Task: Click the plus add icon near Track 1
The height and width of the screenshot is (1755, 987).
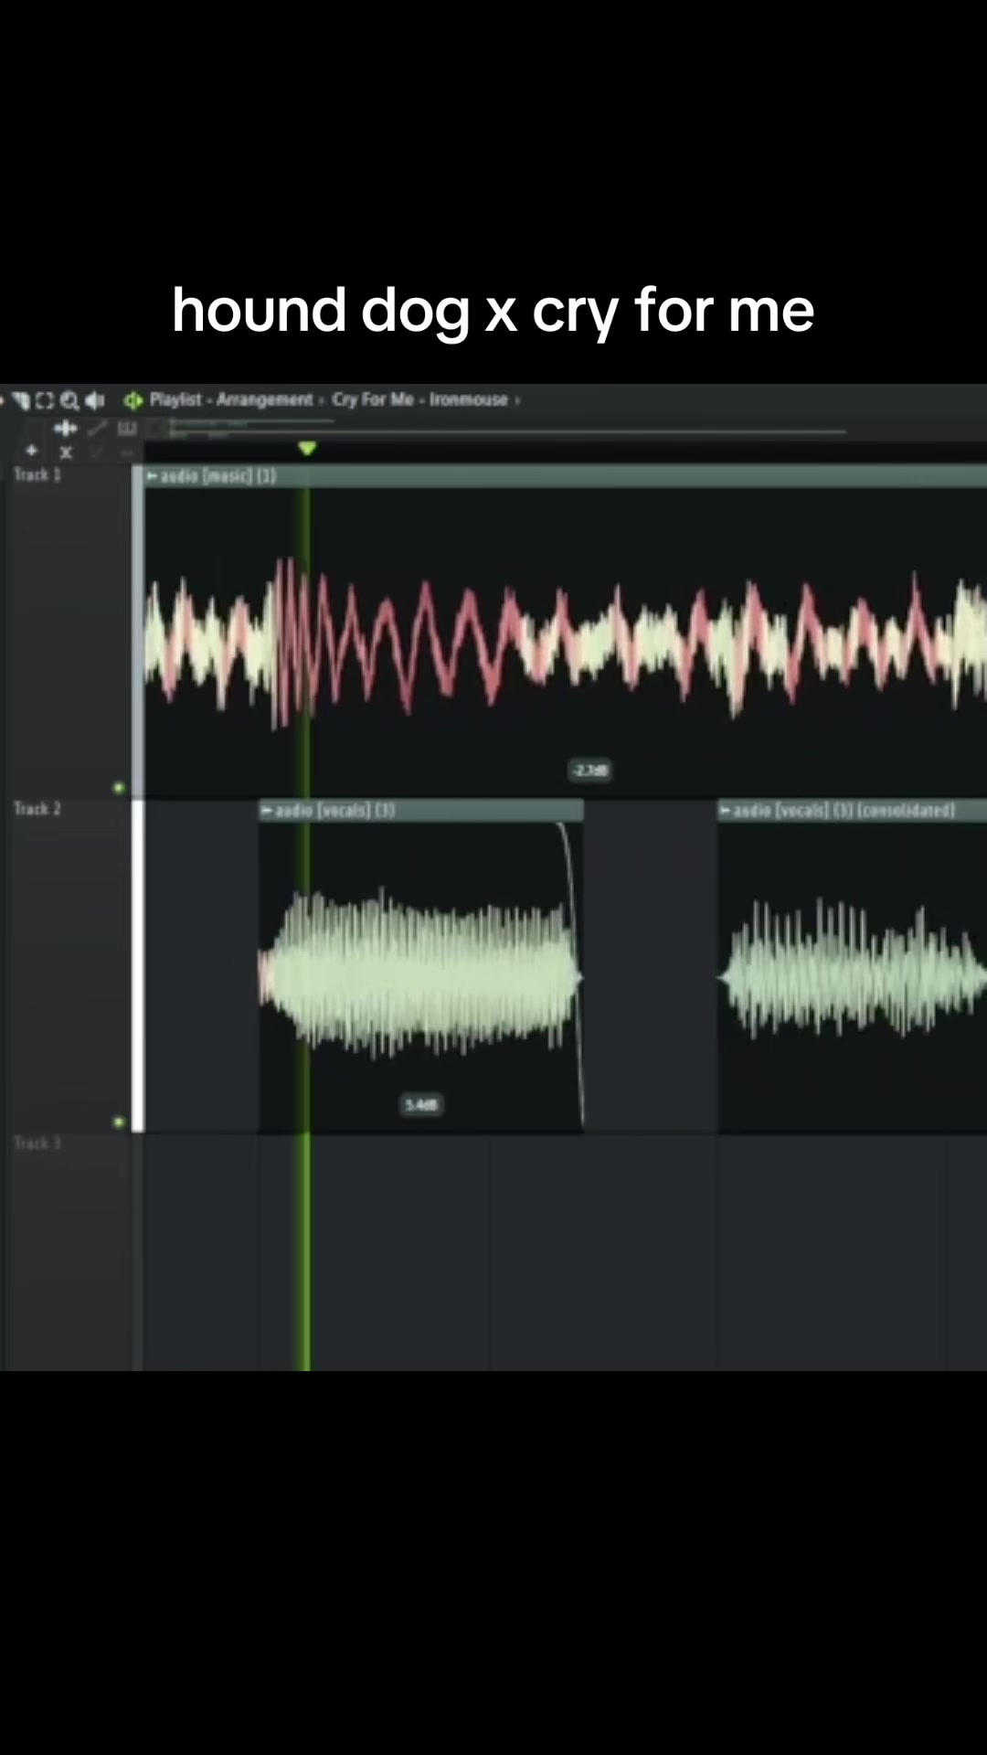Action: click(x=31, y=451)
